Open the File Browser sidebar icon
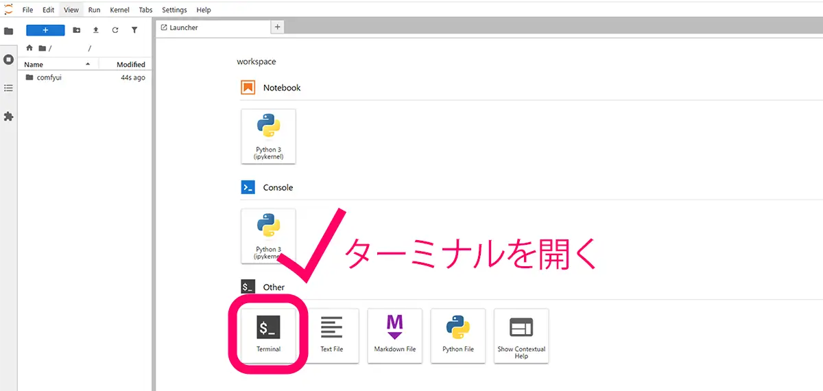Screen dimensions: 823x391 8,31
